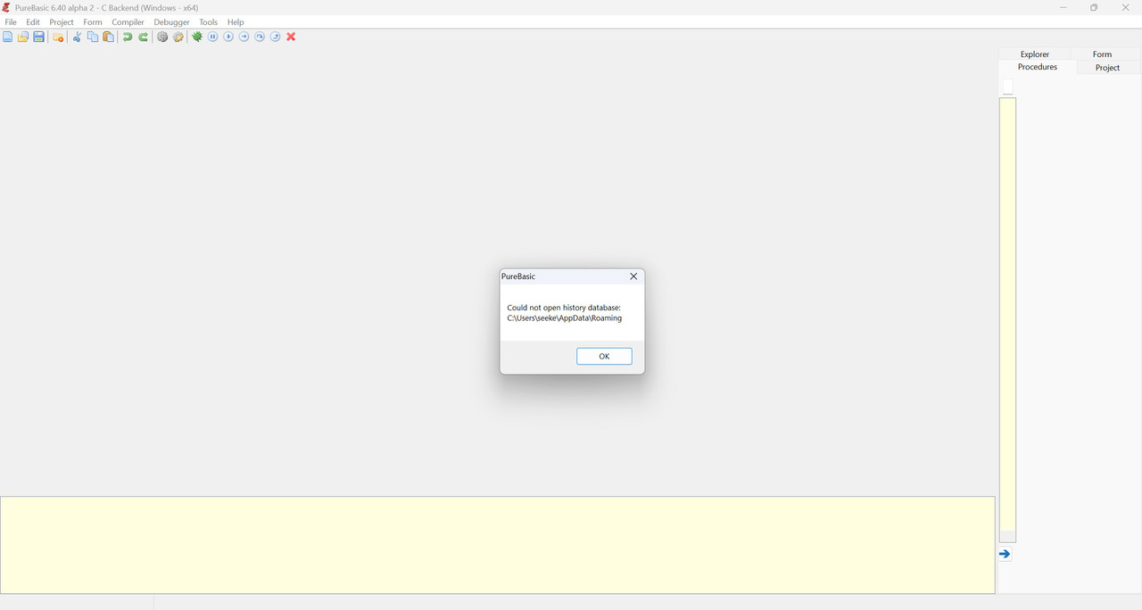Open the Edit menu

click(x=33, y=22)
